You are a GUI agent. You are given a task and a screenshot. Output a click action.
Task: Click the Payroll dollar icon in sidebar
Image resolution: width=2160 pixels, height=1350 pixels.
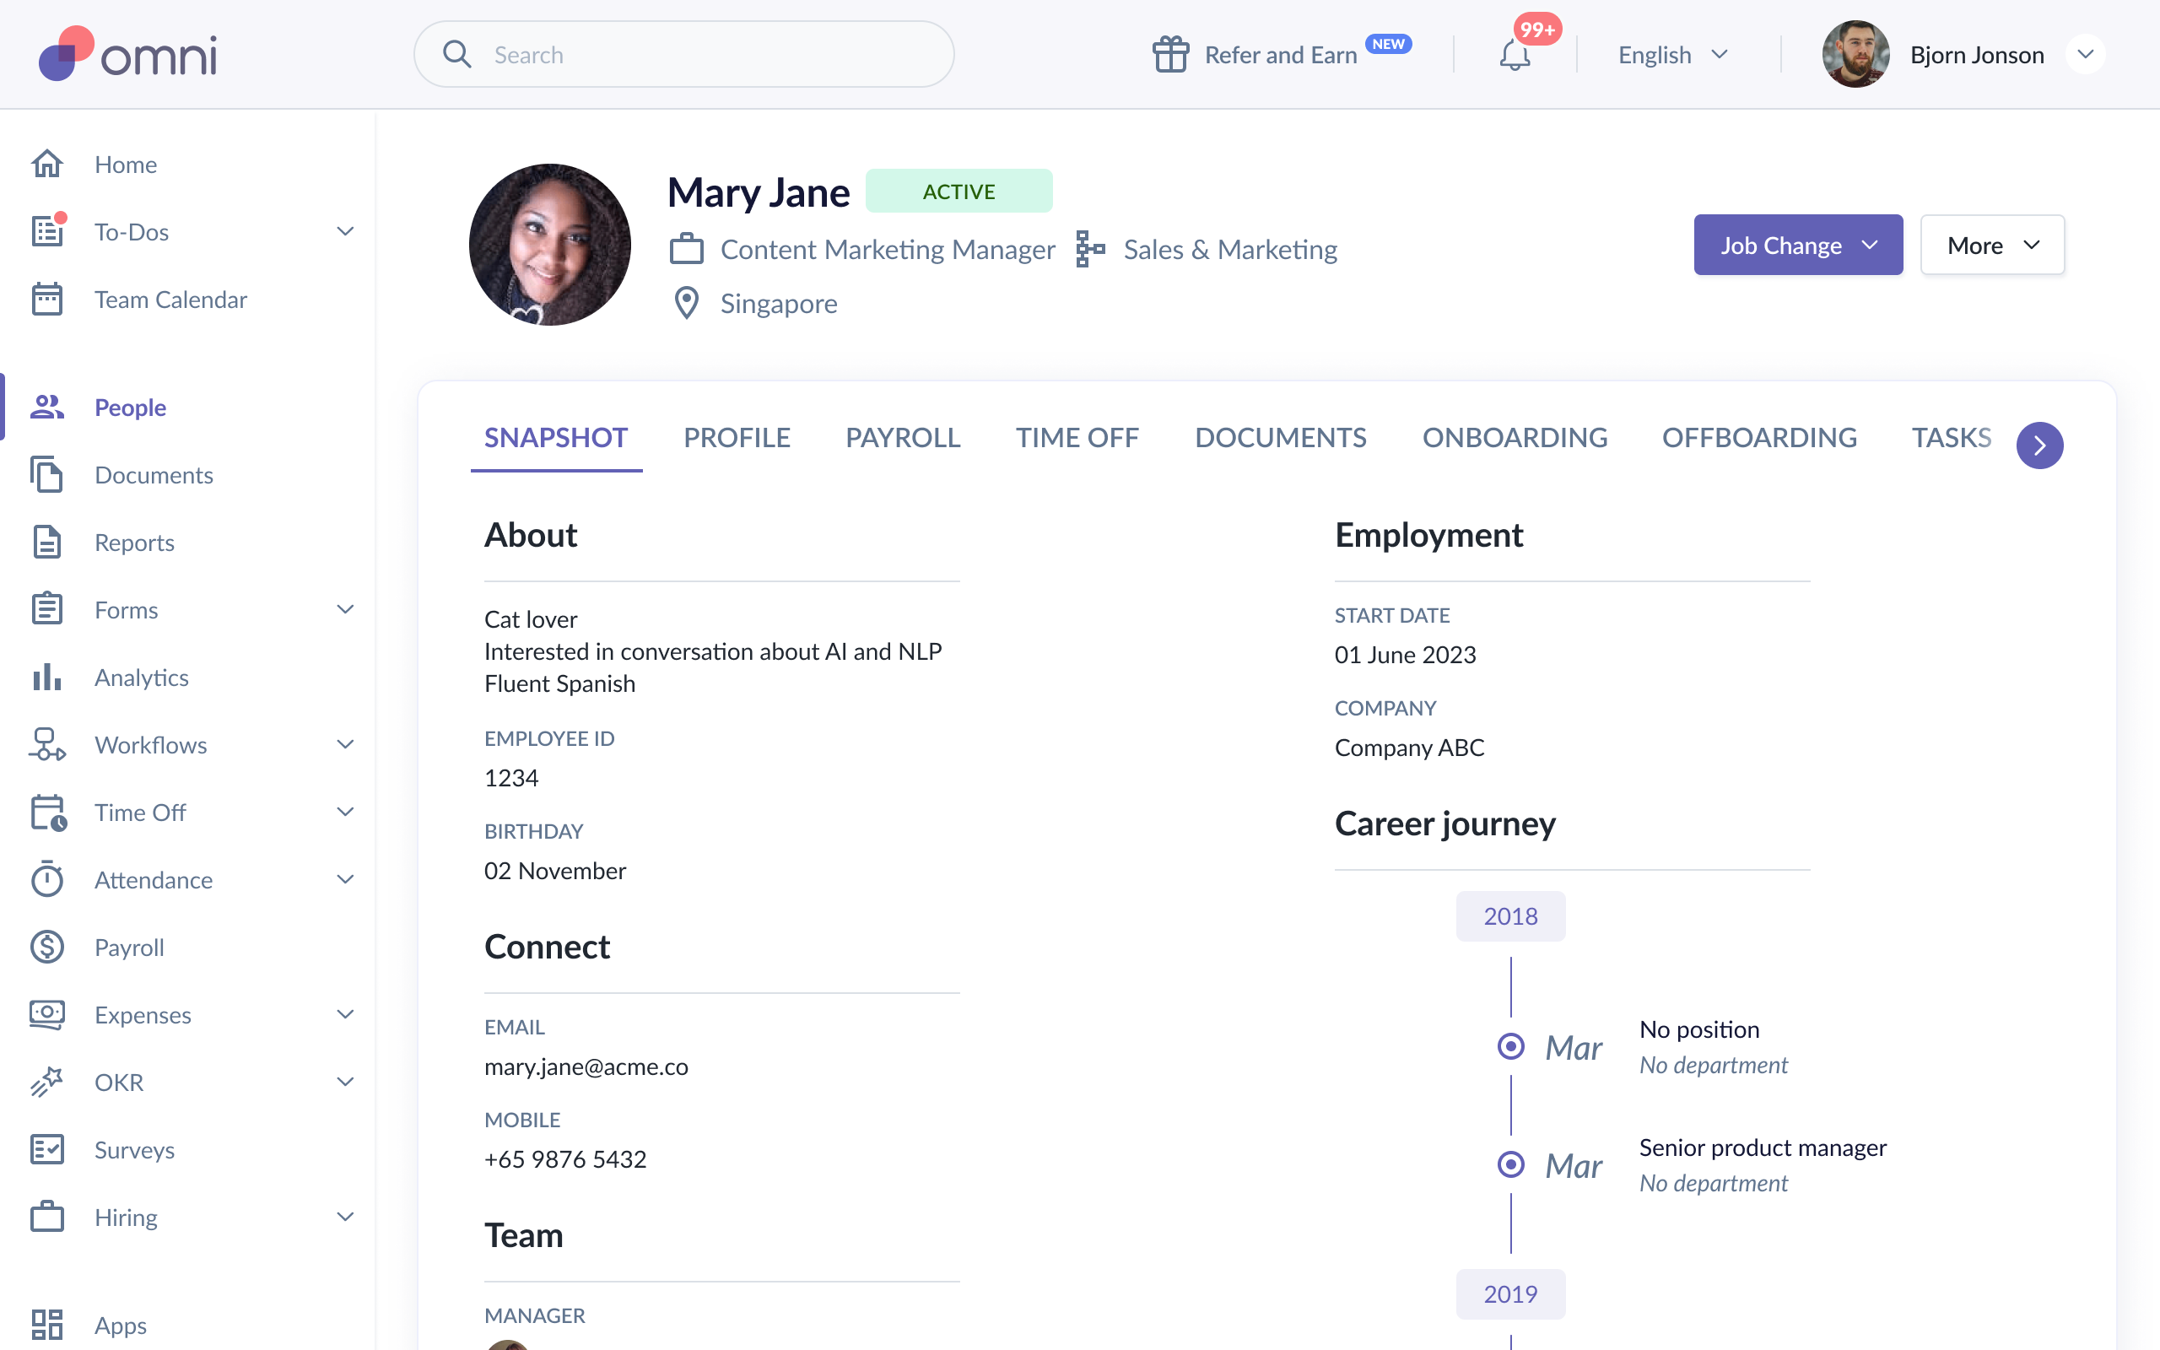pyautogui.click(x=47, y=947)
